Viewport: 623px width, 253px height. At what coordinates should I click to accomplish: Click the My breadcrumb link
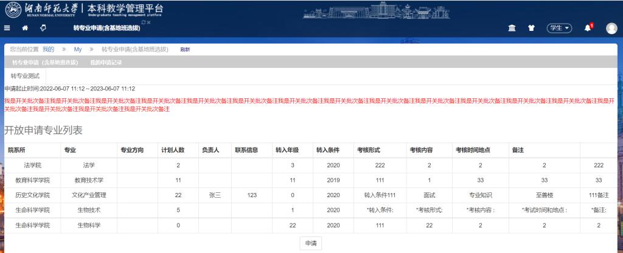click(78, 49)
